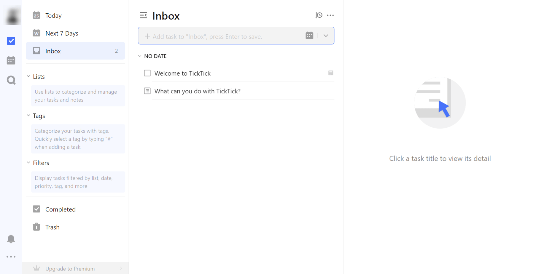Select the Tasks checkmark icon in sidebar
The image size is (536, 274).
(11, 41)
